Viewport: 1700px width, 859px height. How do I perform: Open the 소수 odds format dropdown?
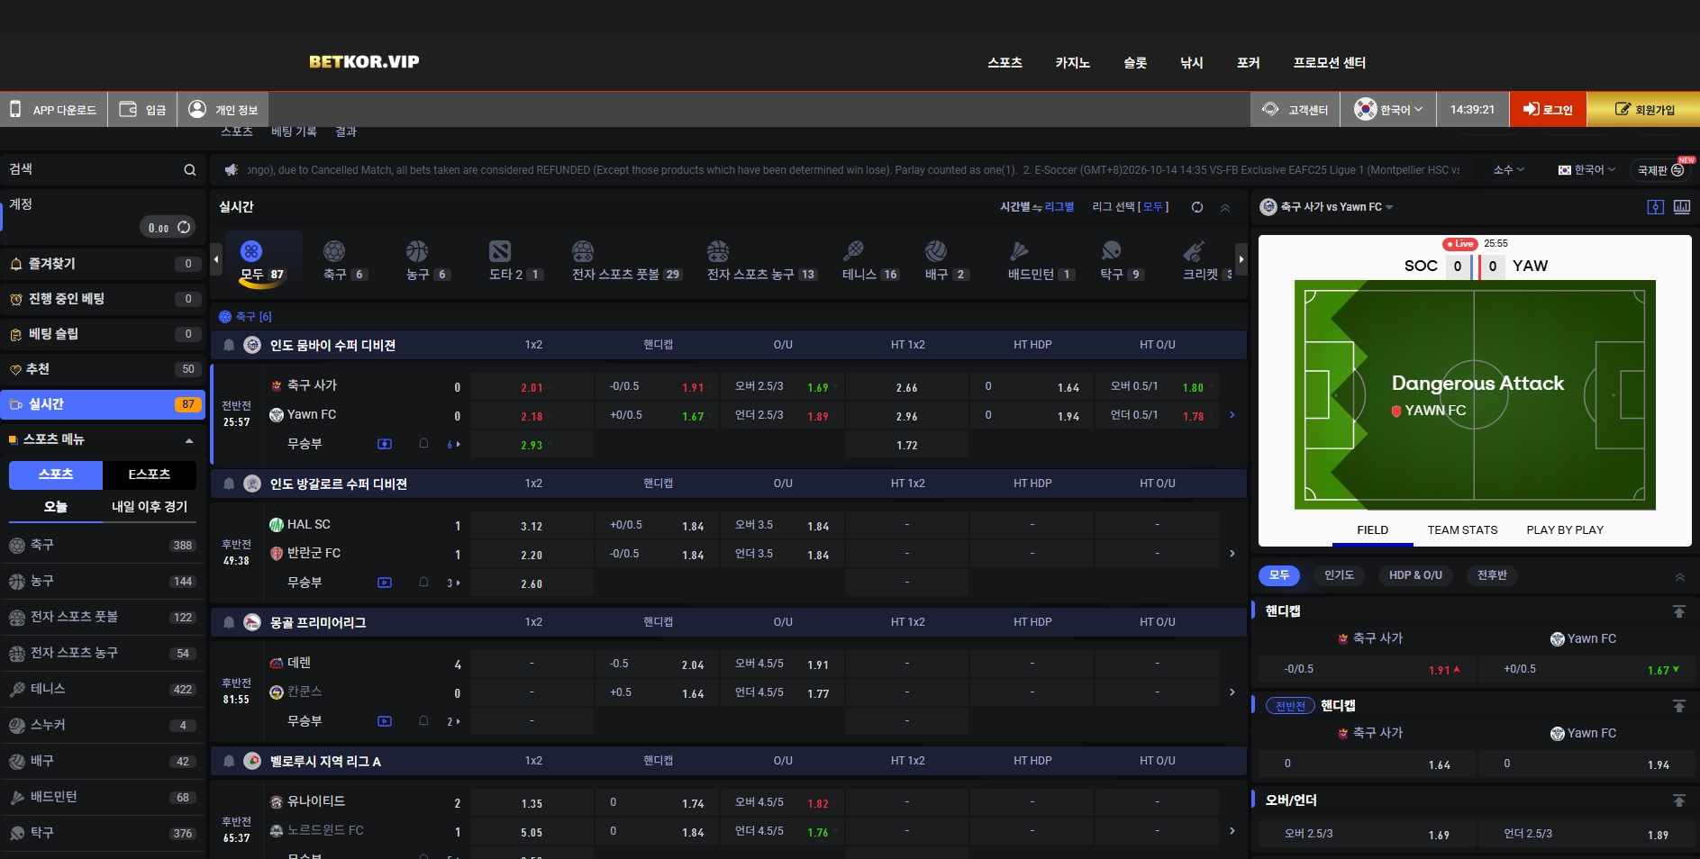coord(1509,169)
